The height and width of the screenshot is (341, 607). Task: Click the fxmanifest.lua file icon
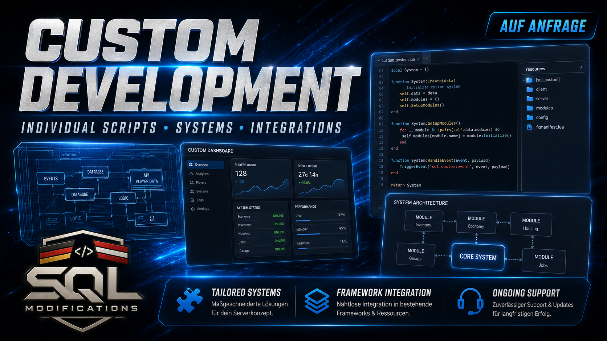click(x=529, y=127)
